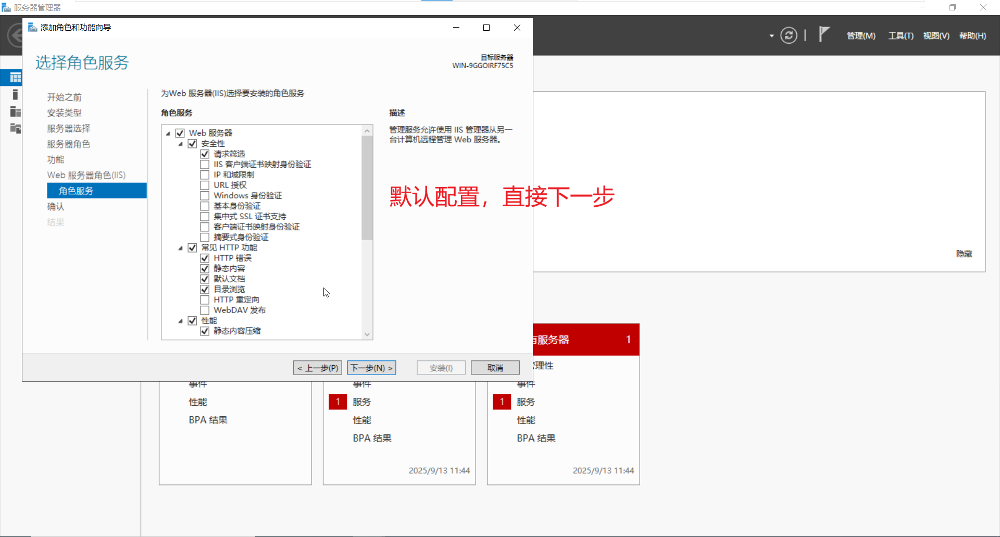Select the All Servers sidebar icon
The image size is (1000, 537).
click(15, 111)
